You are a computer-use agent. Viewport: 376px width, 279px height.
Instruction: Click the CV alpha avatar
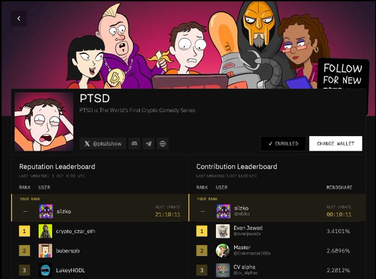pos(223,270)
